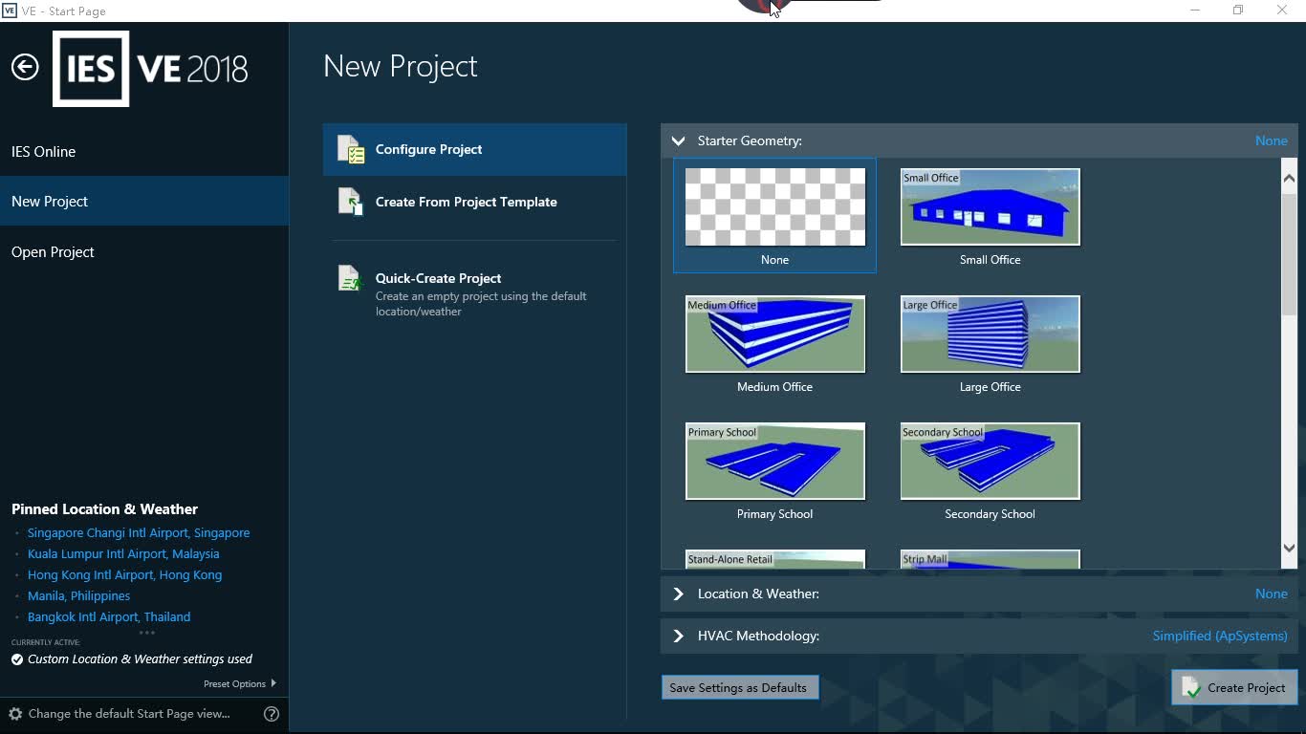
Task: Pick Singapore Changi Intl Airport pinned location
Action: click(x=139, y=533)
